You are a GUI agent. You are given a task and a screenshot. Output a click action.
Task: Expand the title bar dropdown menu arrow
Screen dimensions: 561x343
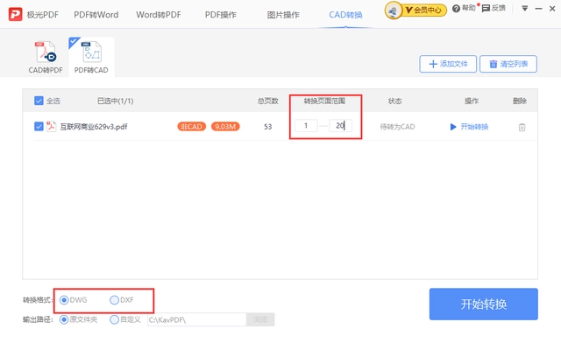[524, 8]
